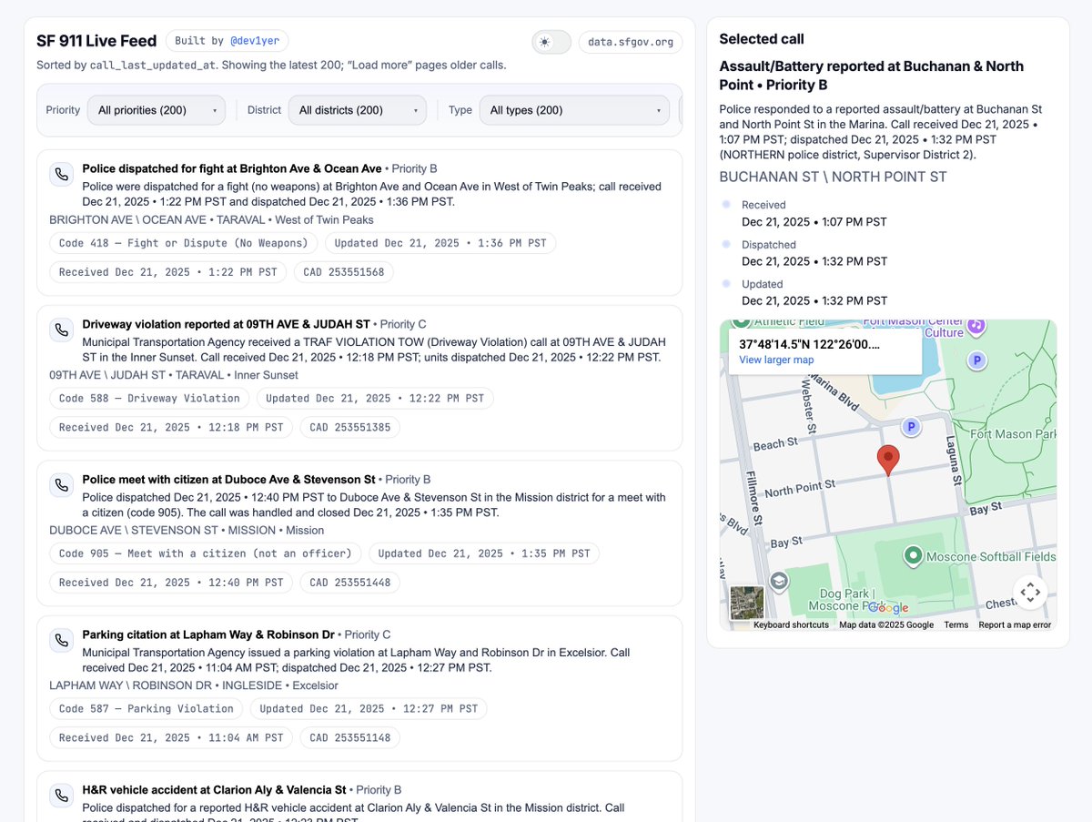The image size is (1092, 822).
Task: Open map Terms link
Action: [955, 624]
